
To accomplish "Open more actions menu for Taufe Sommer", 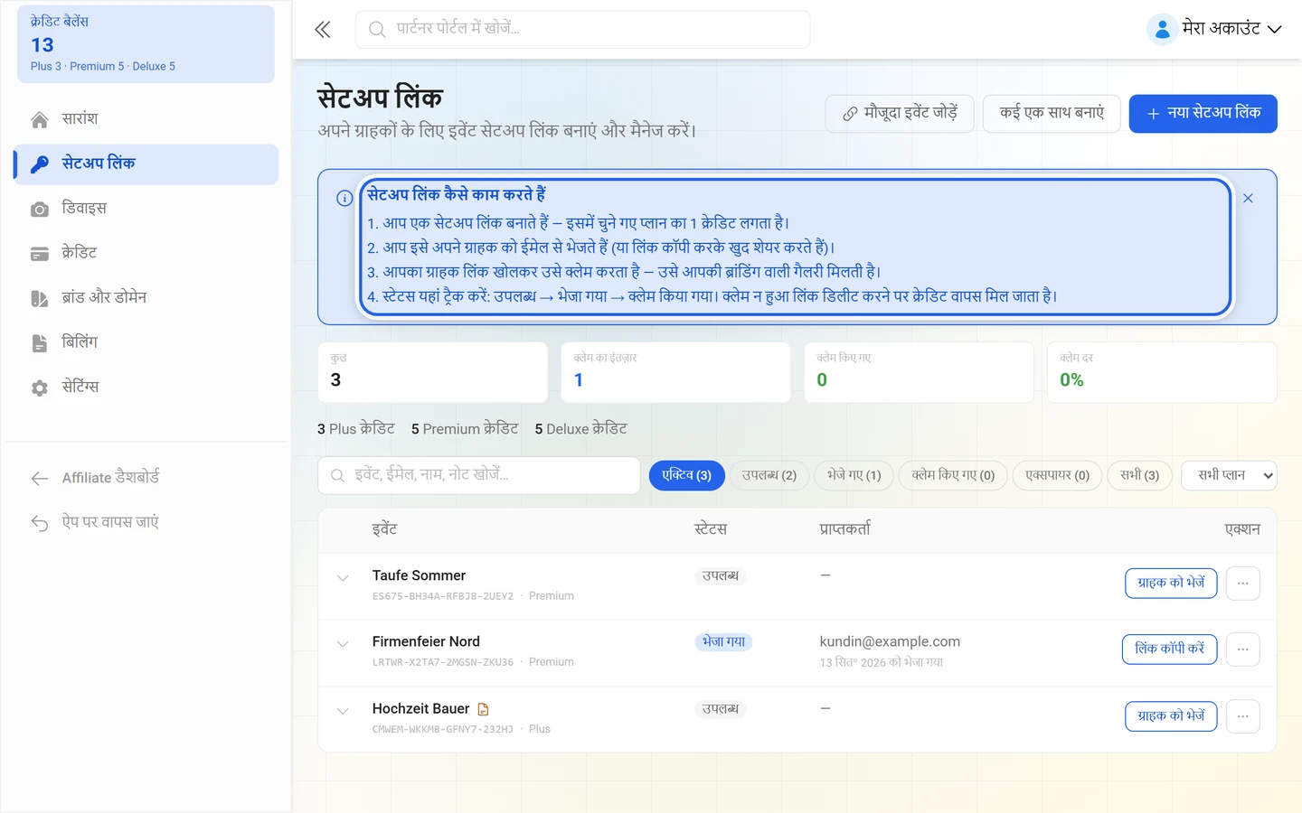I will [x=1243, y=584].
